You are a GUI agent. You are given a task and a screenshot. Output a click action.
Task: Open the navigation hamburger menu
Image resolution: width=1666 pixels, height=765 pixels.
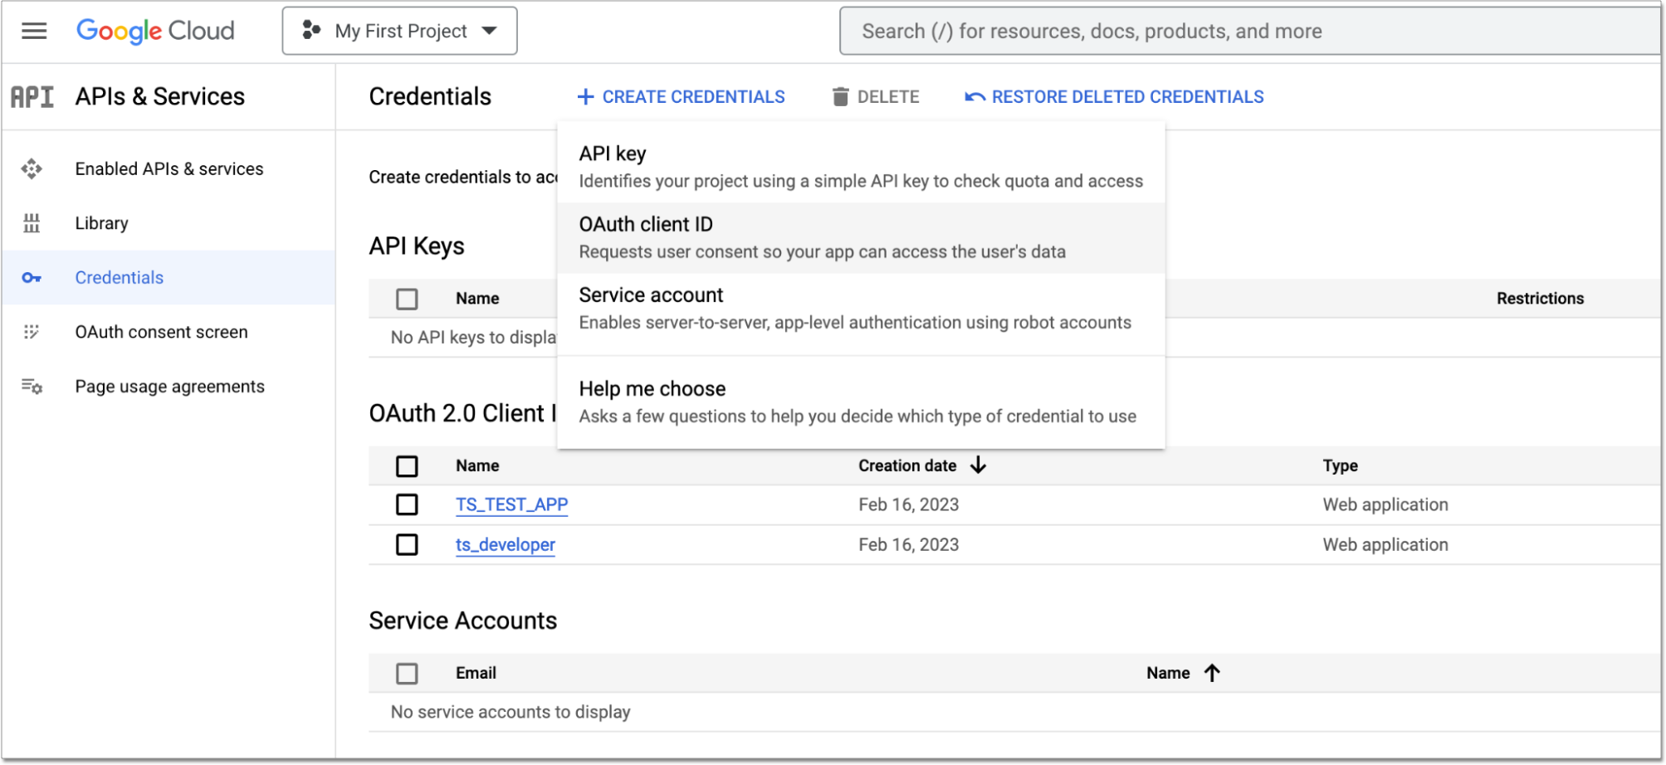click(x=32, y=30)
